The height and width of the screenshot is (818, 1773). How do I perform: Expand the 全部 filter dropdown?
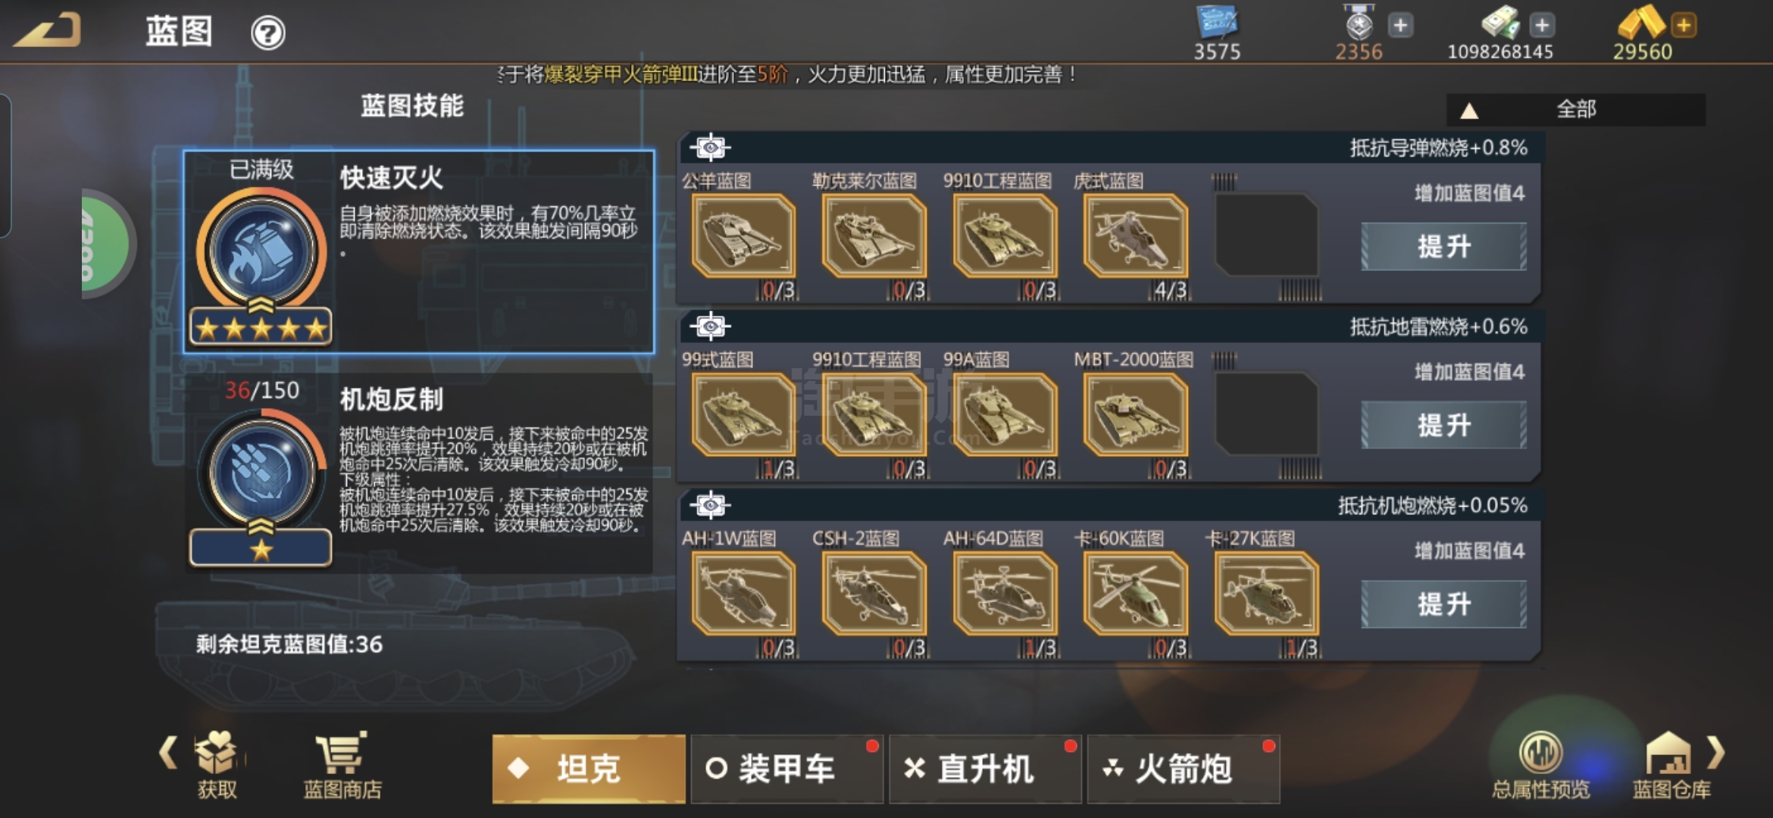pos(1576,110)
